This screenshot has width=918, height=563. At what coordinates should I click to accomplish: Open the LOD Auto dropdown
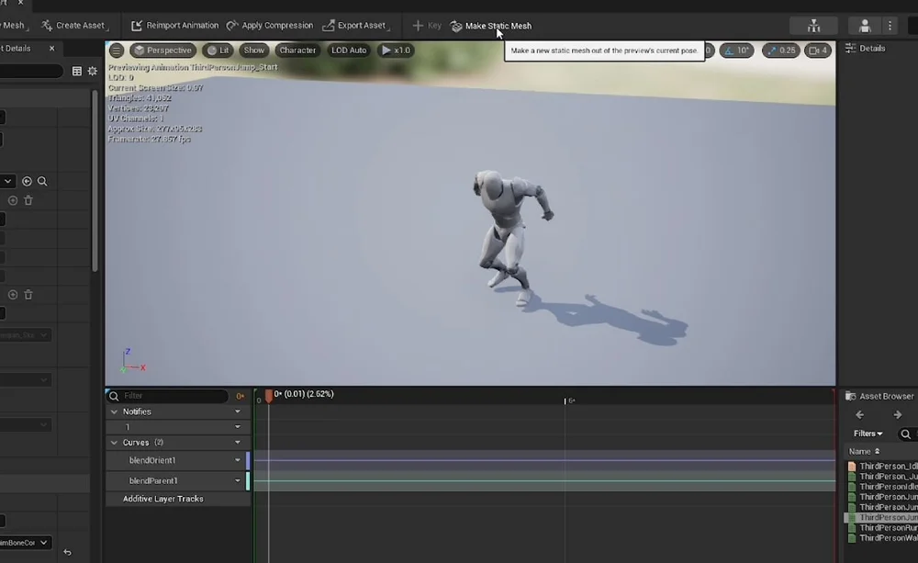[348, 51]
